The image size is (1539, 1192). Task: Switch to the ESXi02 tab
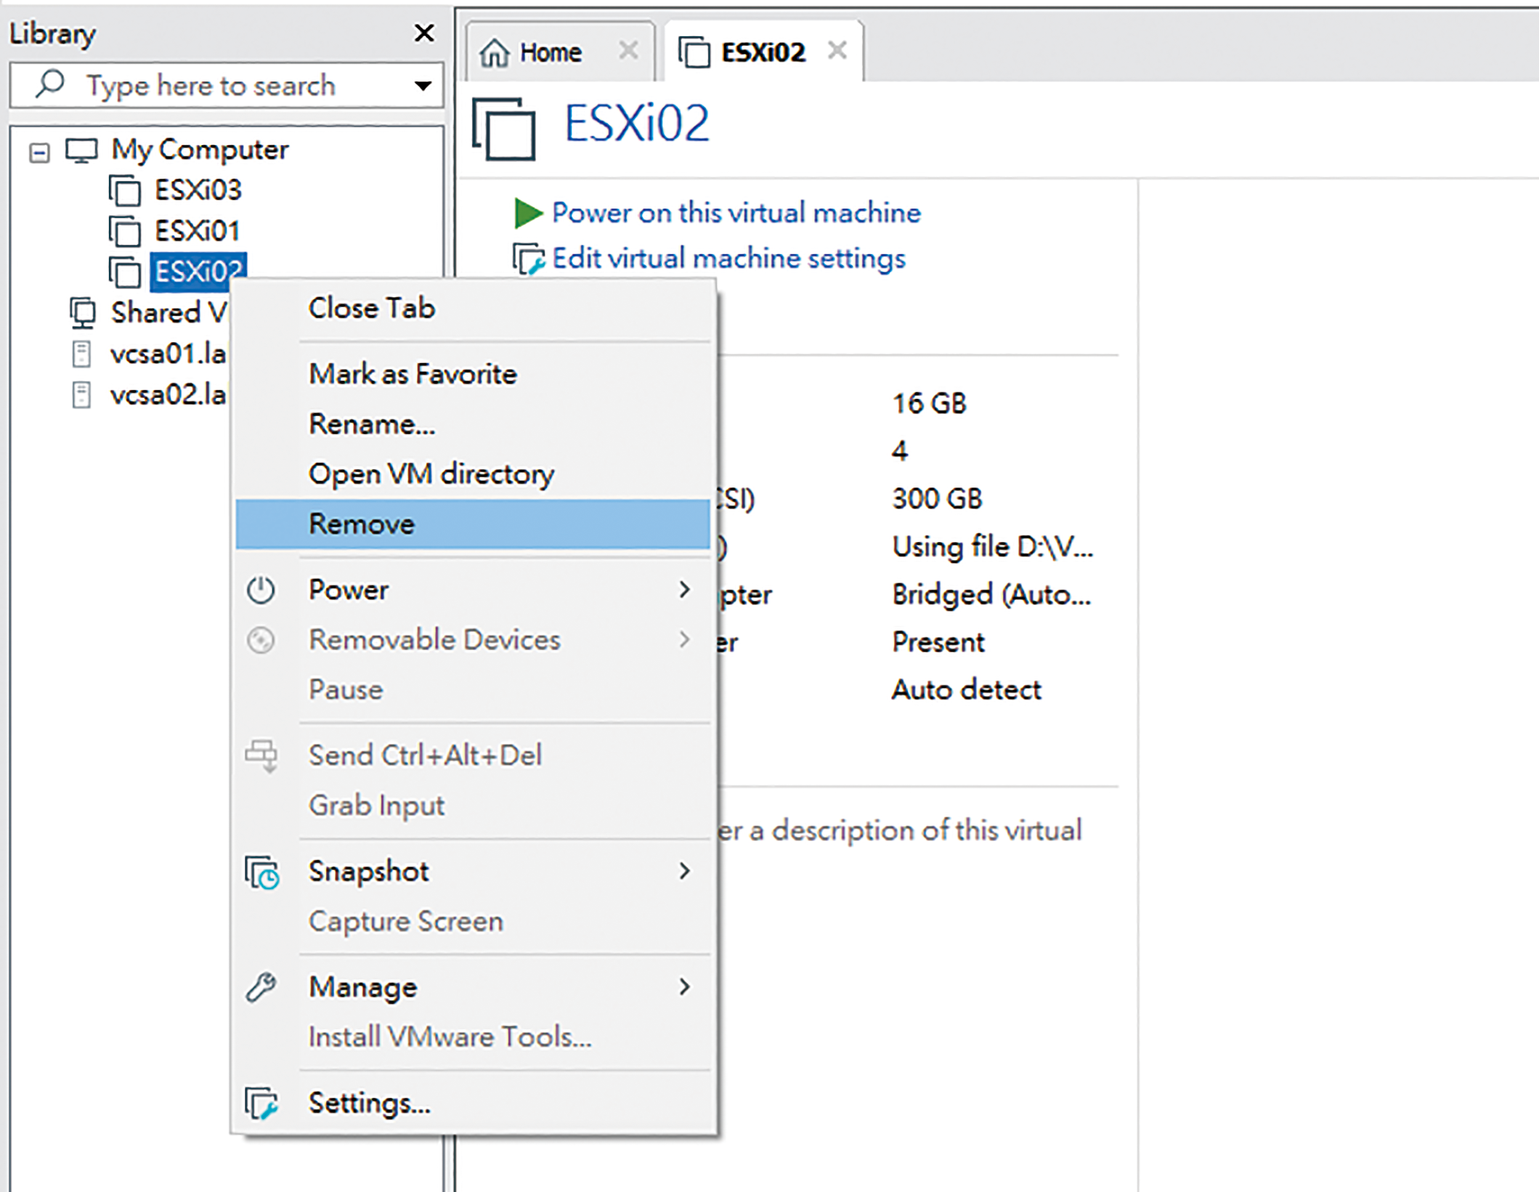tap(764, 52)
